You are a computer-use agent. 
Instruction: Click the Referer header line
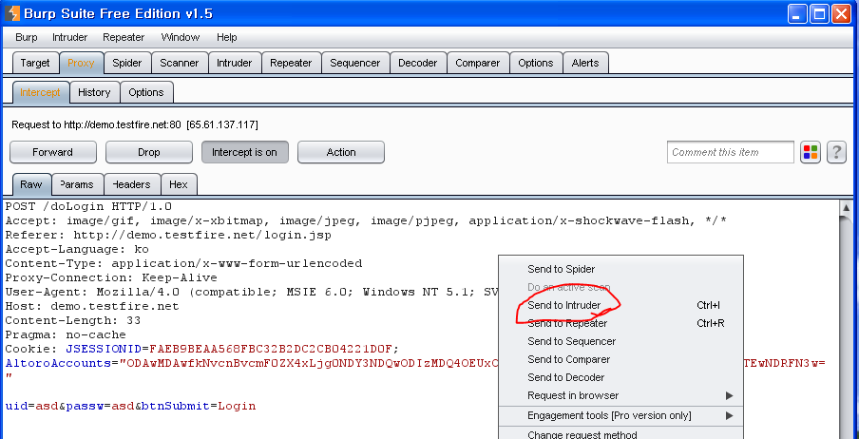point(168,235)
